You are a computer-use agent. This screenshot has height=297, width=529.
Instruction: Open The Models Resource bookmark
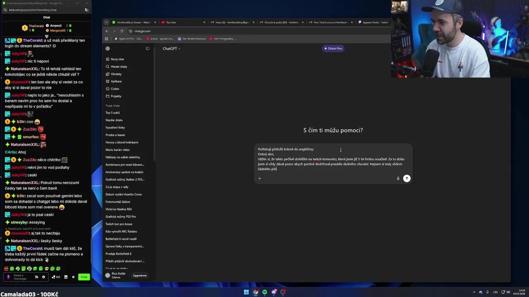[191, 39]
